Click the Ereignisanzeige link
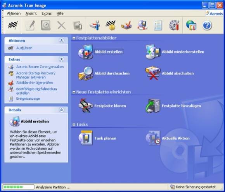Screen dimensions: 225x192 [28, 99]
